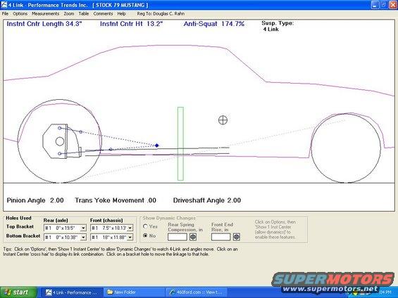Expand Top Bracket Rear axle hole dropdown

[83, 228]
